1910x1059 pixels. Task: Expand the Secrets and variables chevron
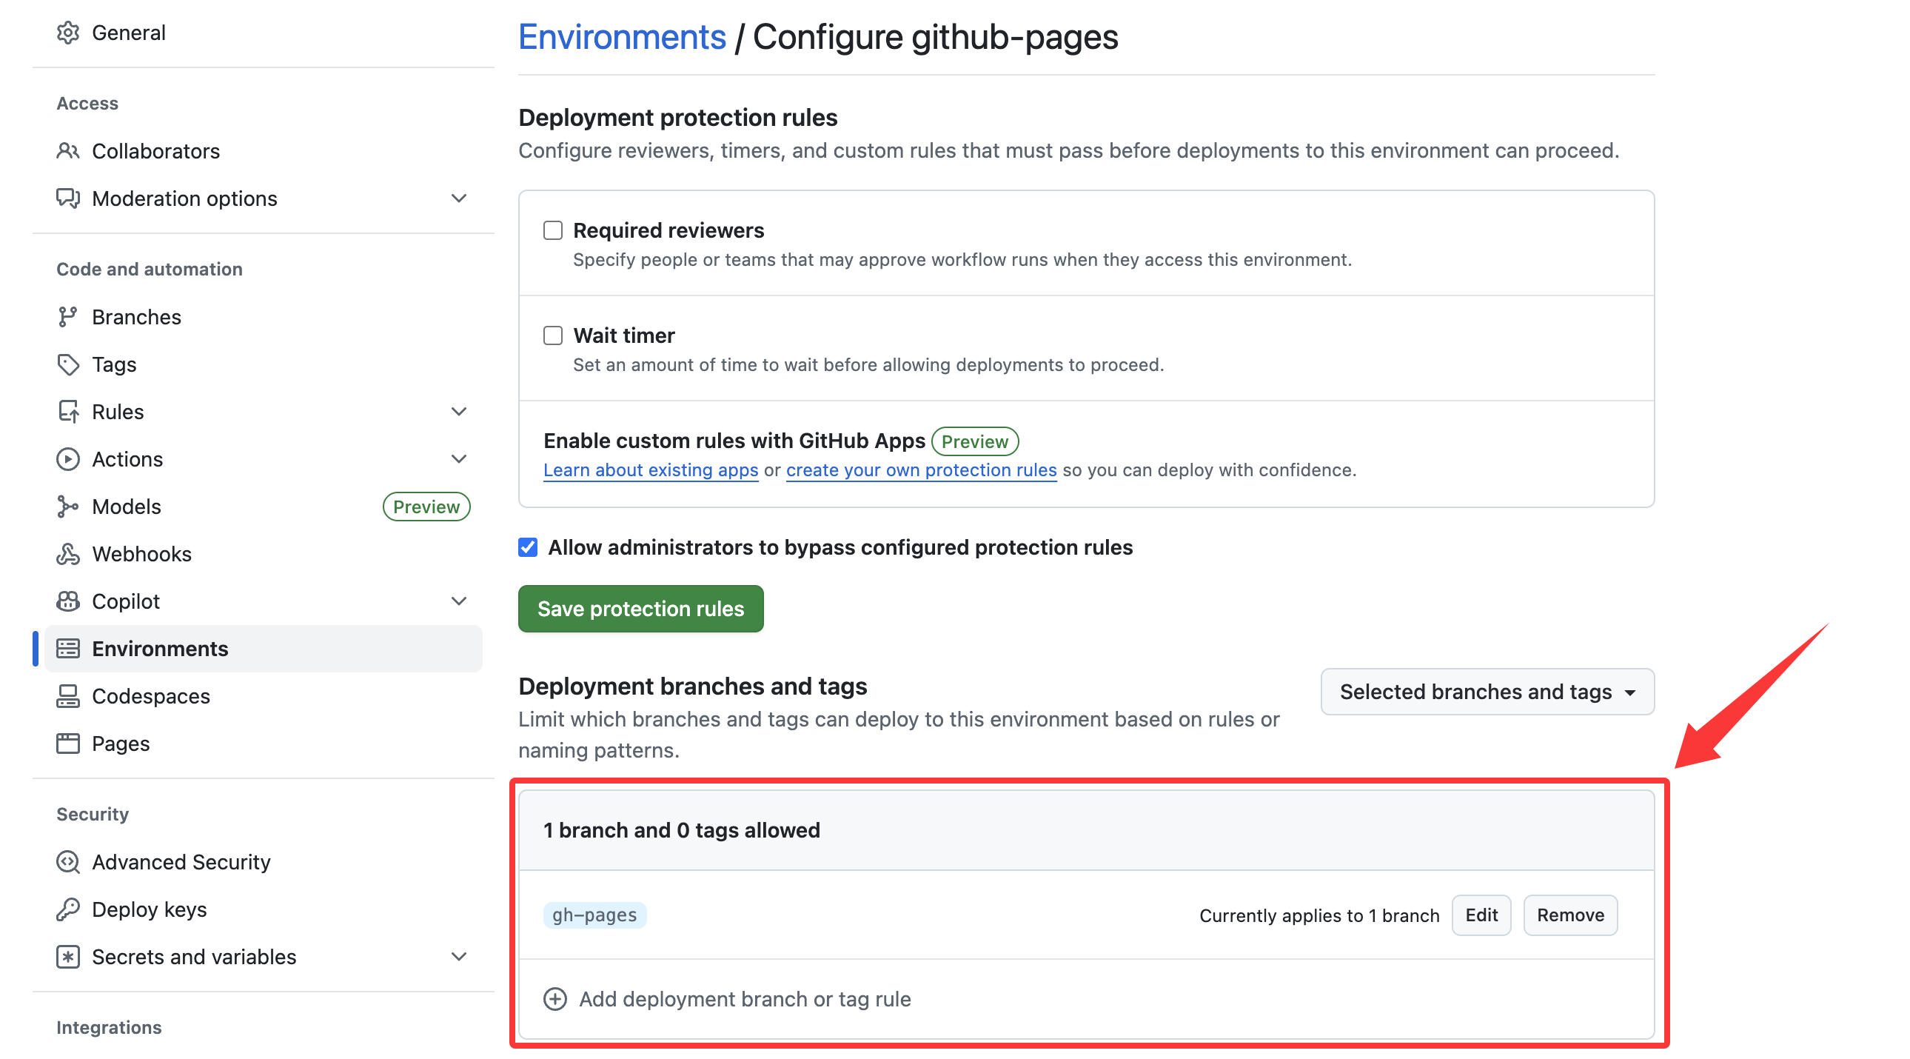pyautogui.click(x=459, y=958)
